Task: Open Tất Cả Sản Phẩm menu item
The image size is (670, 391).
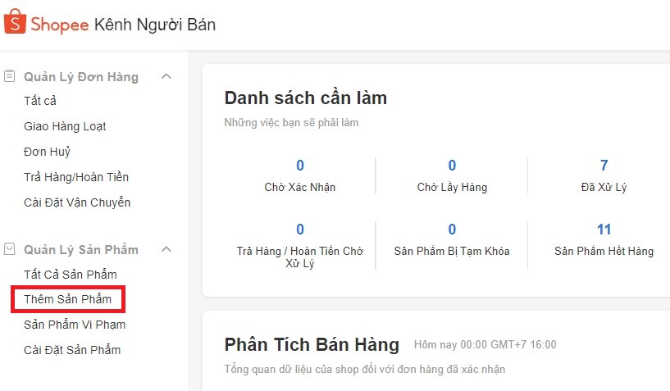Action: point(70,275)
